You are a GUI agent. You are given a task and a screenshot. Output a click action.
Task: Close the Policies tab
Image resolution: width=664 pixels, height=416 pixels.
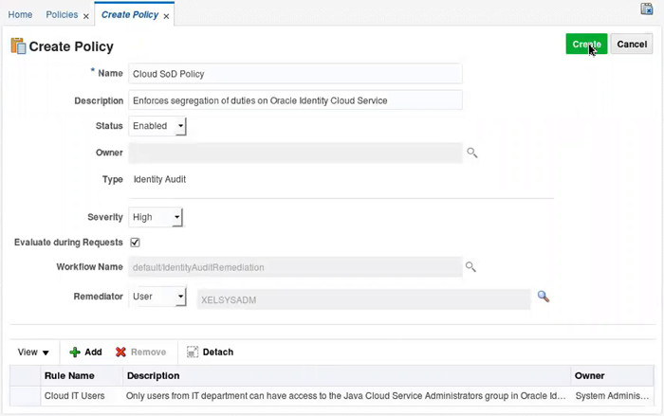coord(85,16)
